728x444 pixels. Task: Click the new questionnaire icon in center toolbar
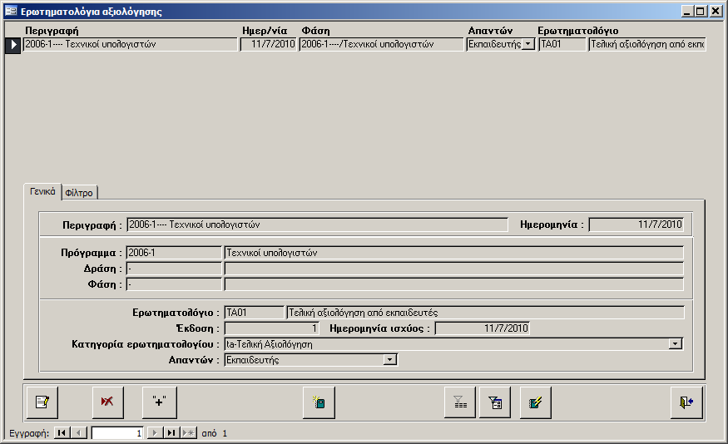(319, 402)
